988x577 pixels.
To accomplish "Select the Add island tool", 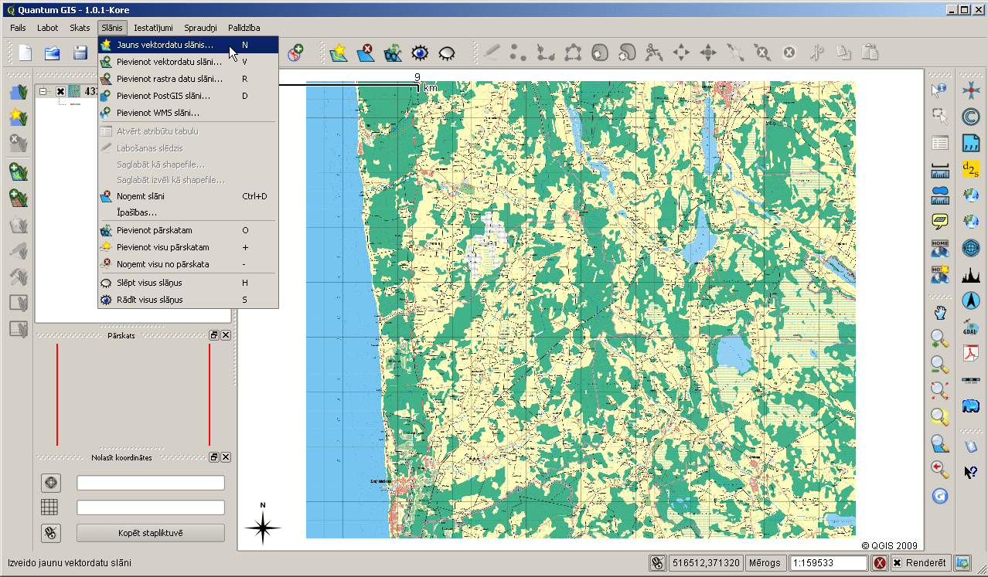I will pos(627,53).
